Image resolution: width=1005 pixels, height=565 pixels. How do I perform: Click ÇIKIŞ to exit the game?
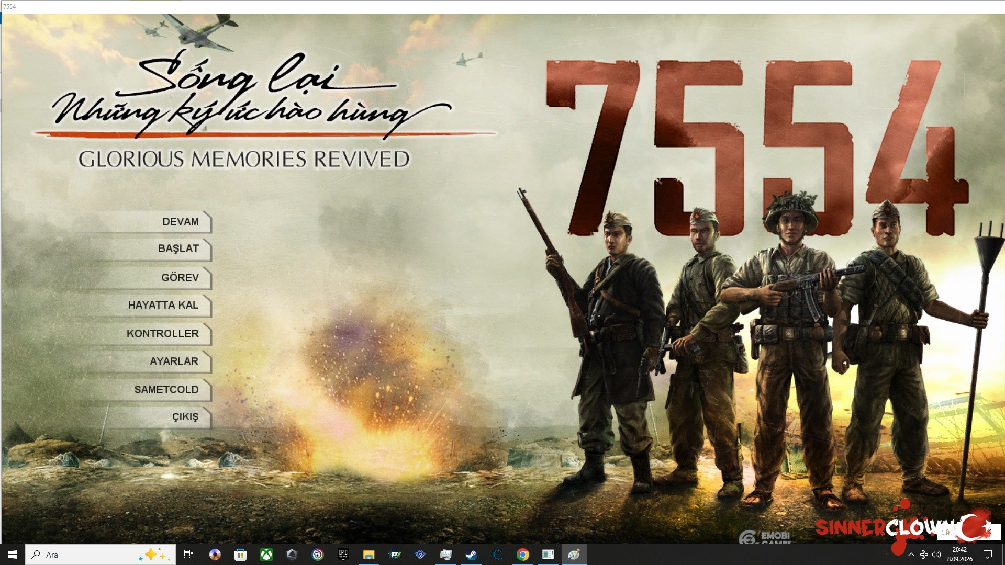point(185,417)
